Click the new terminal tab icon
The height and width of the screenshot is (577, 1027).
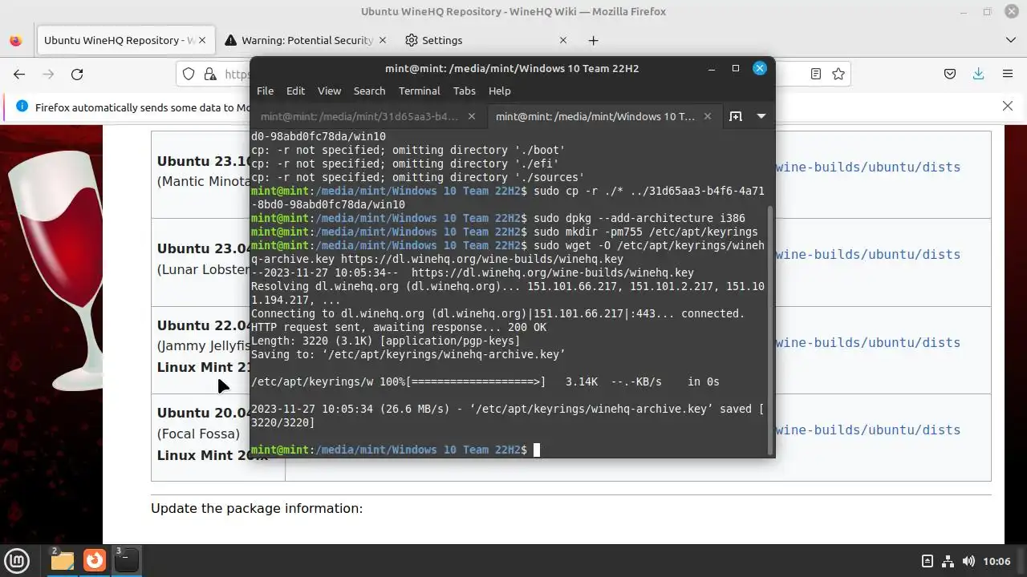pos(735,116)
